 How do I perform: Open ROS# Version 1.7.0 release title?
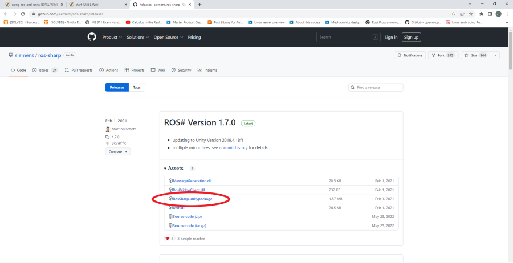[199, 122]
